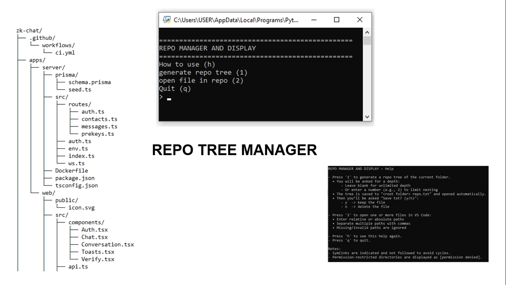The image size is (506, 285).
Task: Click the console 'REPO MANAGER AND DISPLAY' banner line
Action: (x=208, y=48)
